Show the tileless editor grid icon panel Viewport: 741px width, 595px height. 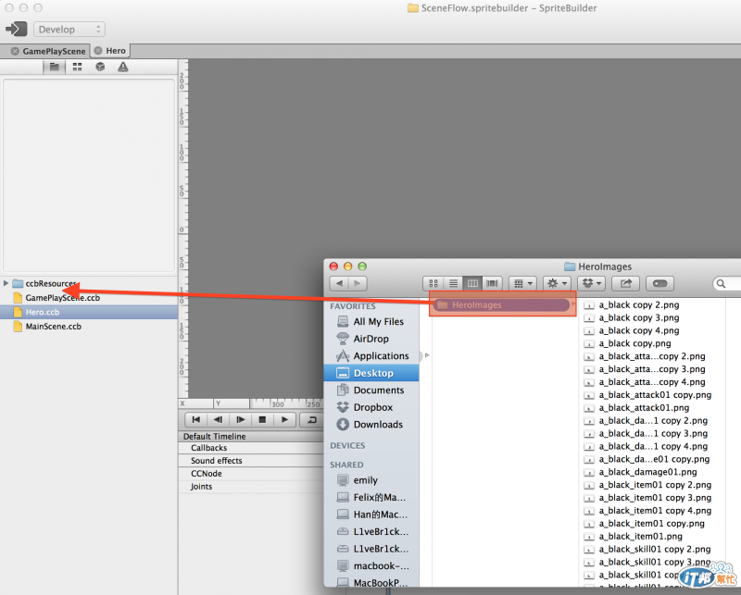77,67
